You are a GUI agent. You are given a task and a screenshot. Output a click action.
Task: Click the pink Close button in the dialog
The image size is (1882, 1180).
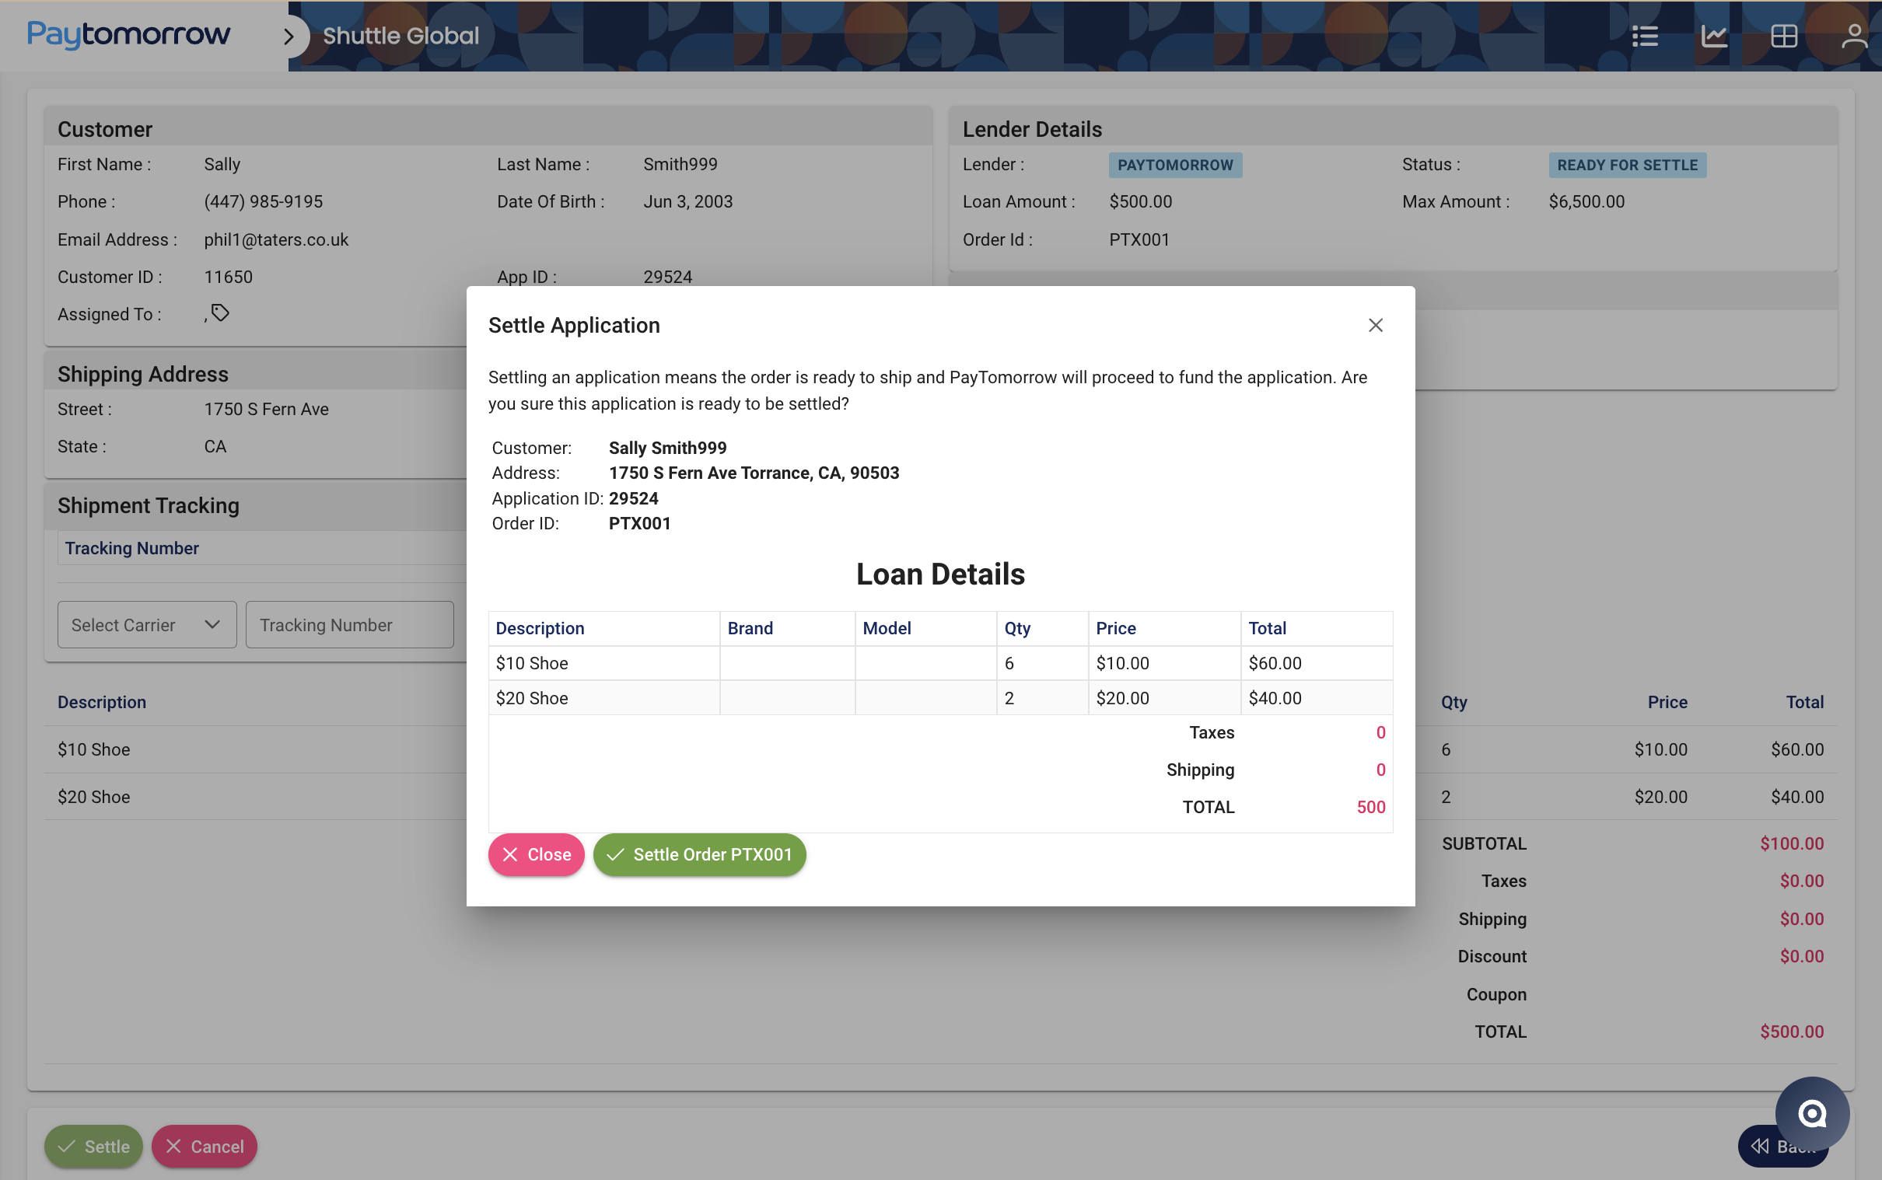(x=537, y=854)
